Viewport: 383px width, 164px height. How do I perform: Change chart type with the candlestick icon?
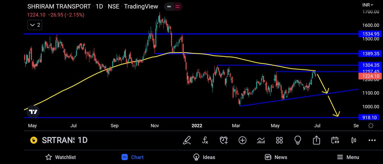(353, 140)
